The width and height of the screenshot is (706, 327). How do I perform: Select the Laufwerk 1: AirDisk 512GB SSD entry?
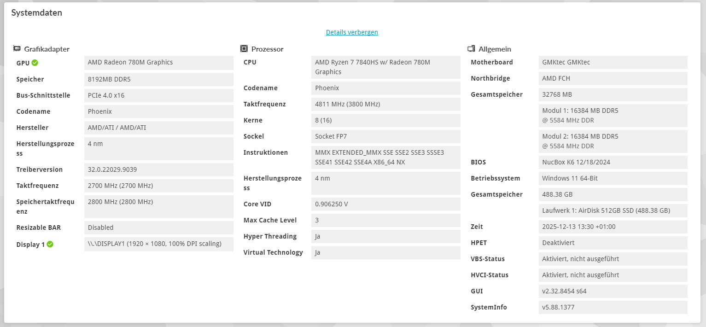pos(613,210)
